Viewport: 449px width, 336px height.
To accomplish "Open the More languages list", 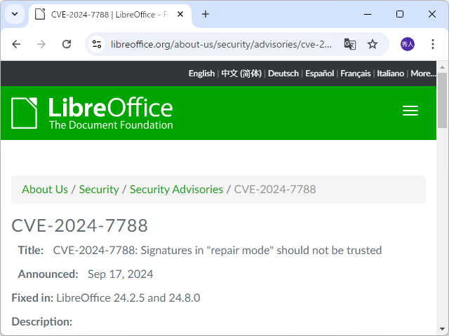I will (423, 73).
